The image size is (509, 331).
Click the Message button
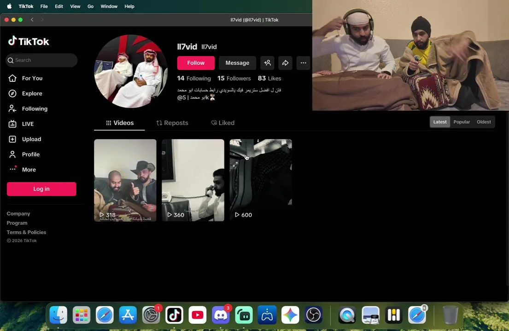[x=237, y=63]
